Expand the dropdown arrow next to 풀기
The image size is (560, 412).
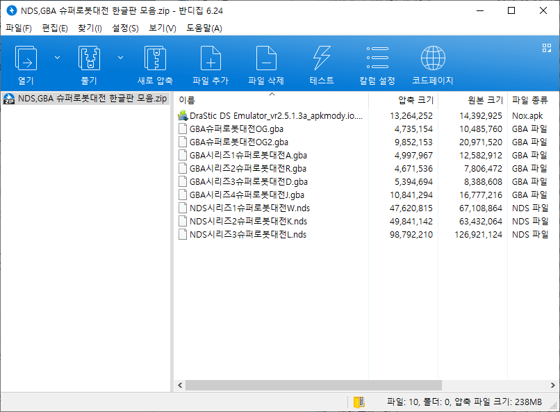[121, 58]
